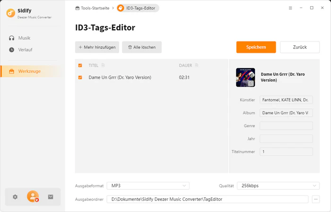Click the 02:31 duration value
This screenshot has width=331, height=212.
point(184,77)
